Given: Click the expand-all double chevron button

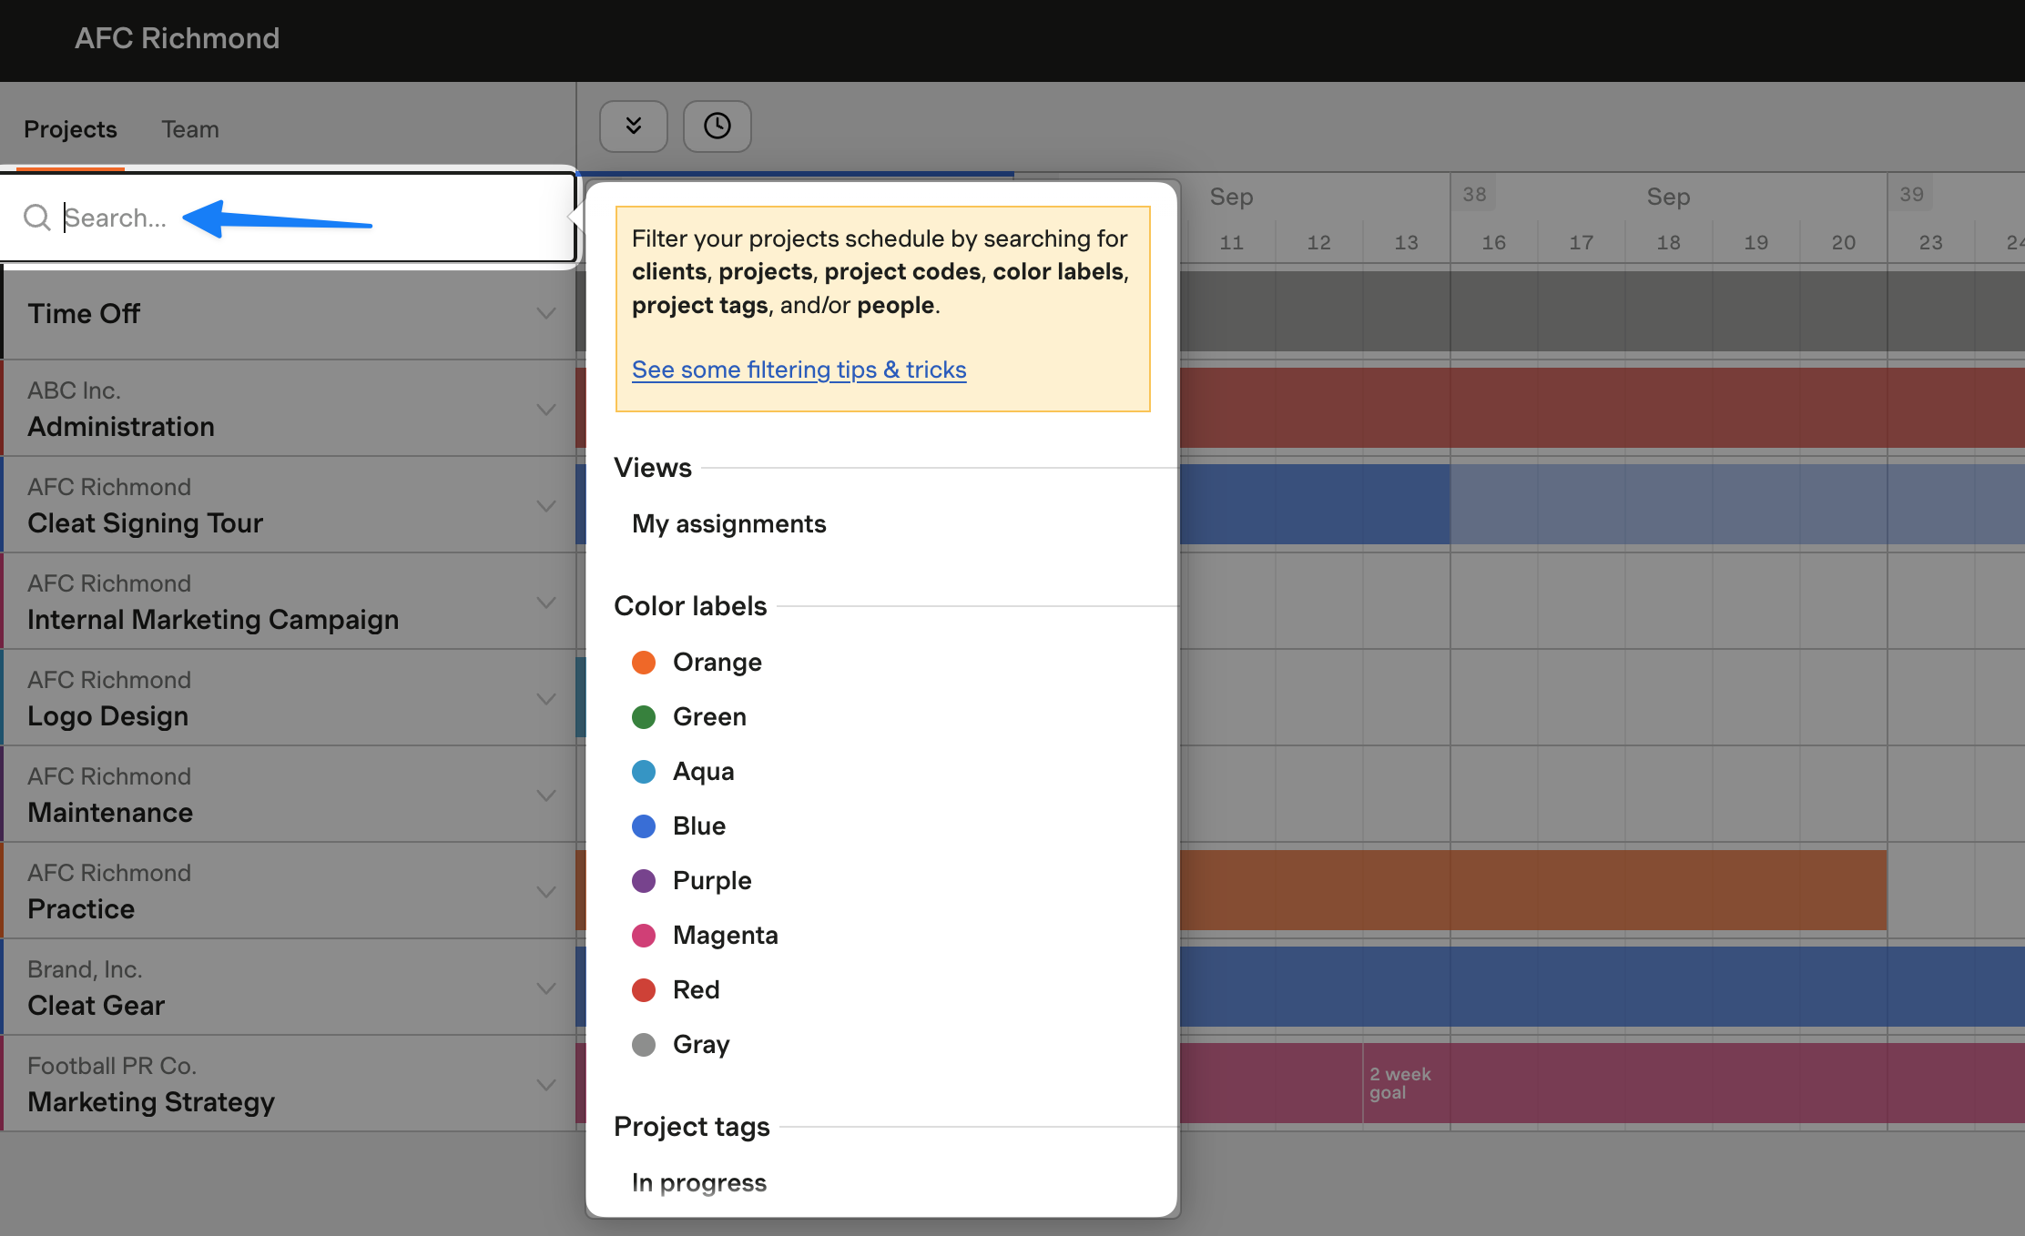Looking at the screenshot, I should (634, 126).
